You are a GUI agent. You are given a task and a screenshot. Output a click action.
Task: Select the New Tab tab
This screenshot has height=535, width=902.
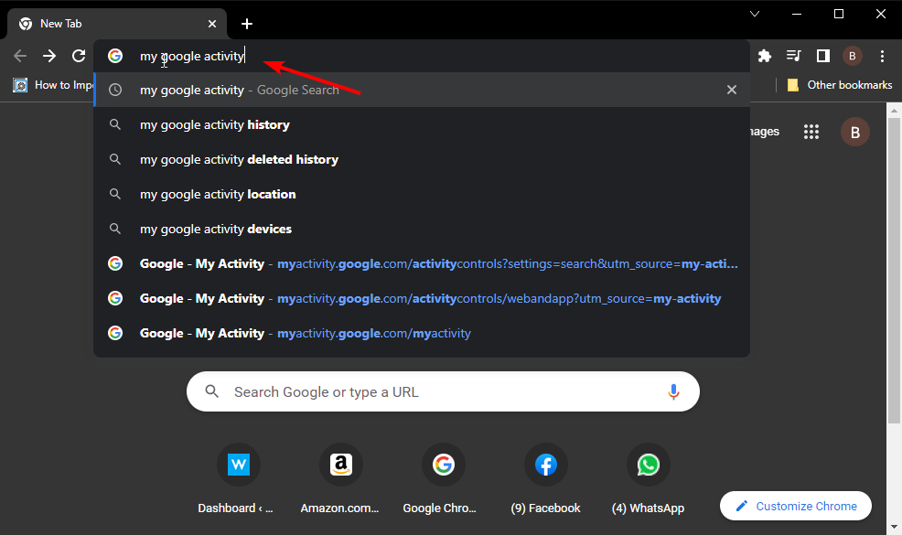coord(117,24)
